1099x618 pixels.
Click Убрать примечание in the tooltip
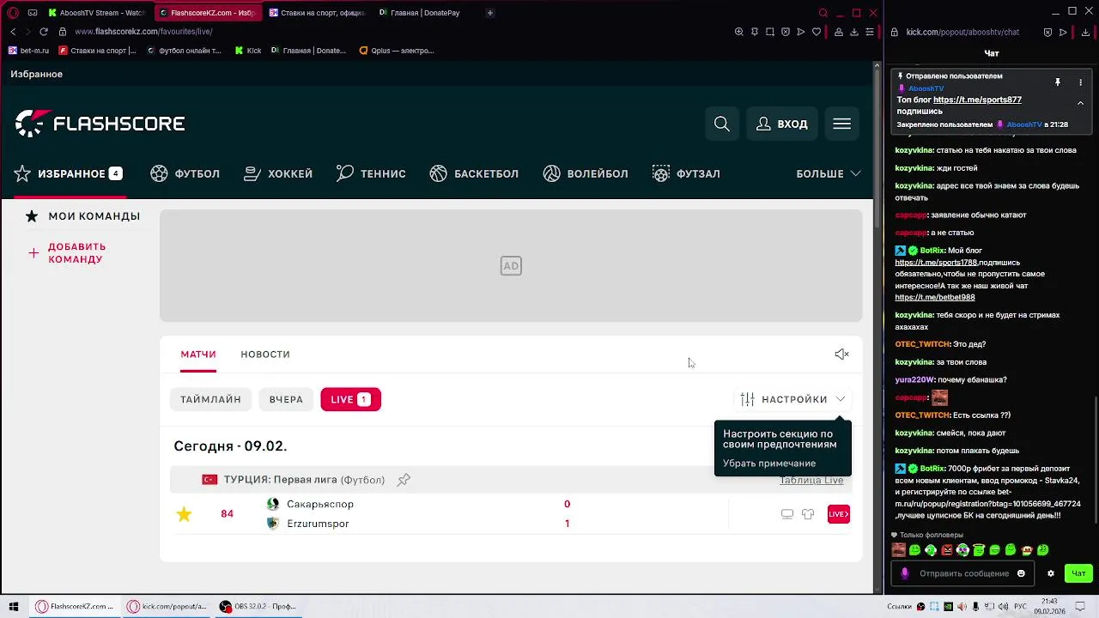pyautogui.click(x=769, y=463)
